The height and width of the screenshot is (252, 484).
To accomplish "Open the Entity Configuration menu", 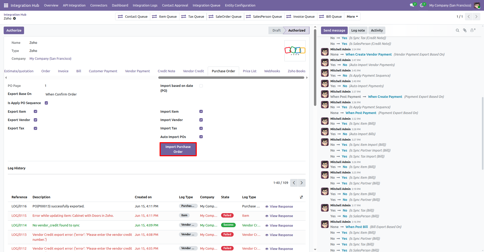I will click(240, 5).
